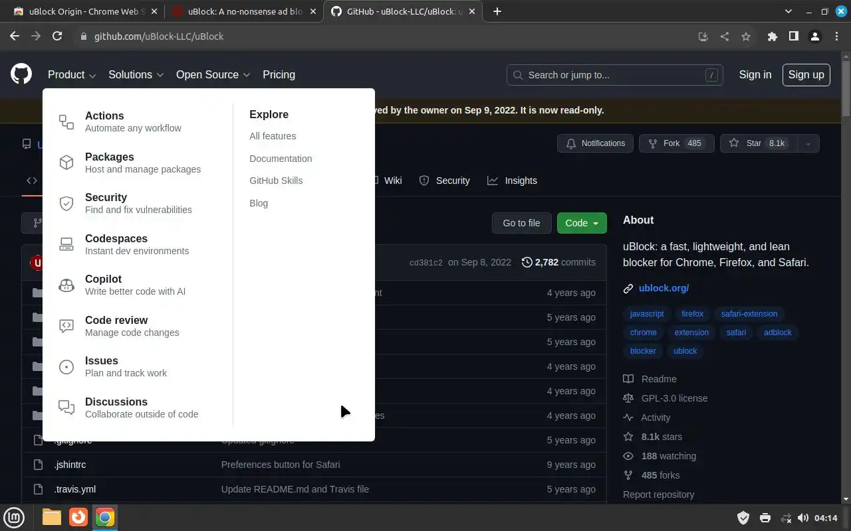851x531 pixels.
Task: Open Documentation link under Explore
Action: (x=281, y=159)
